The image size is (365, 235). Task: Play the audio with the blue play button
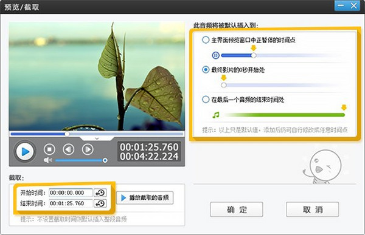click(x=25, y=152)
